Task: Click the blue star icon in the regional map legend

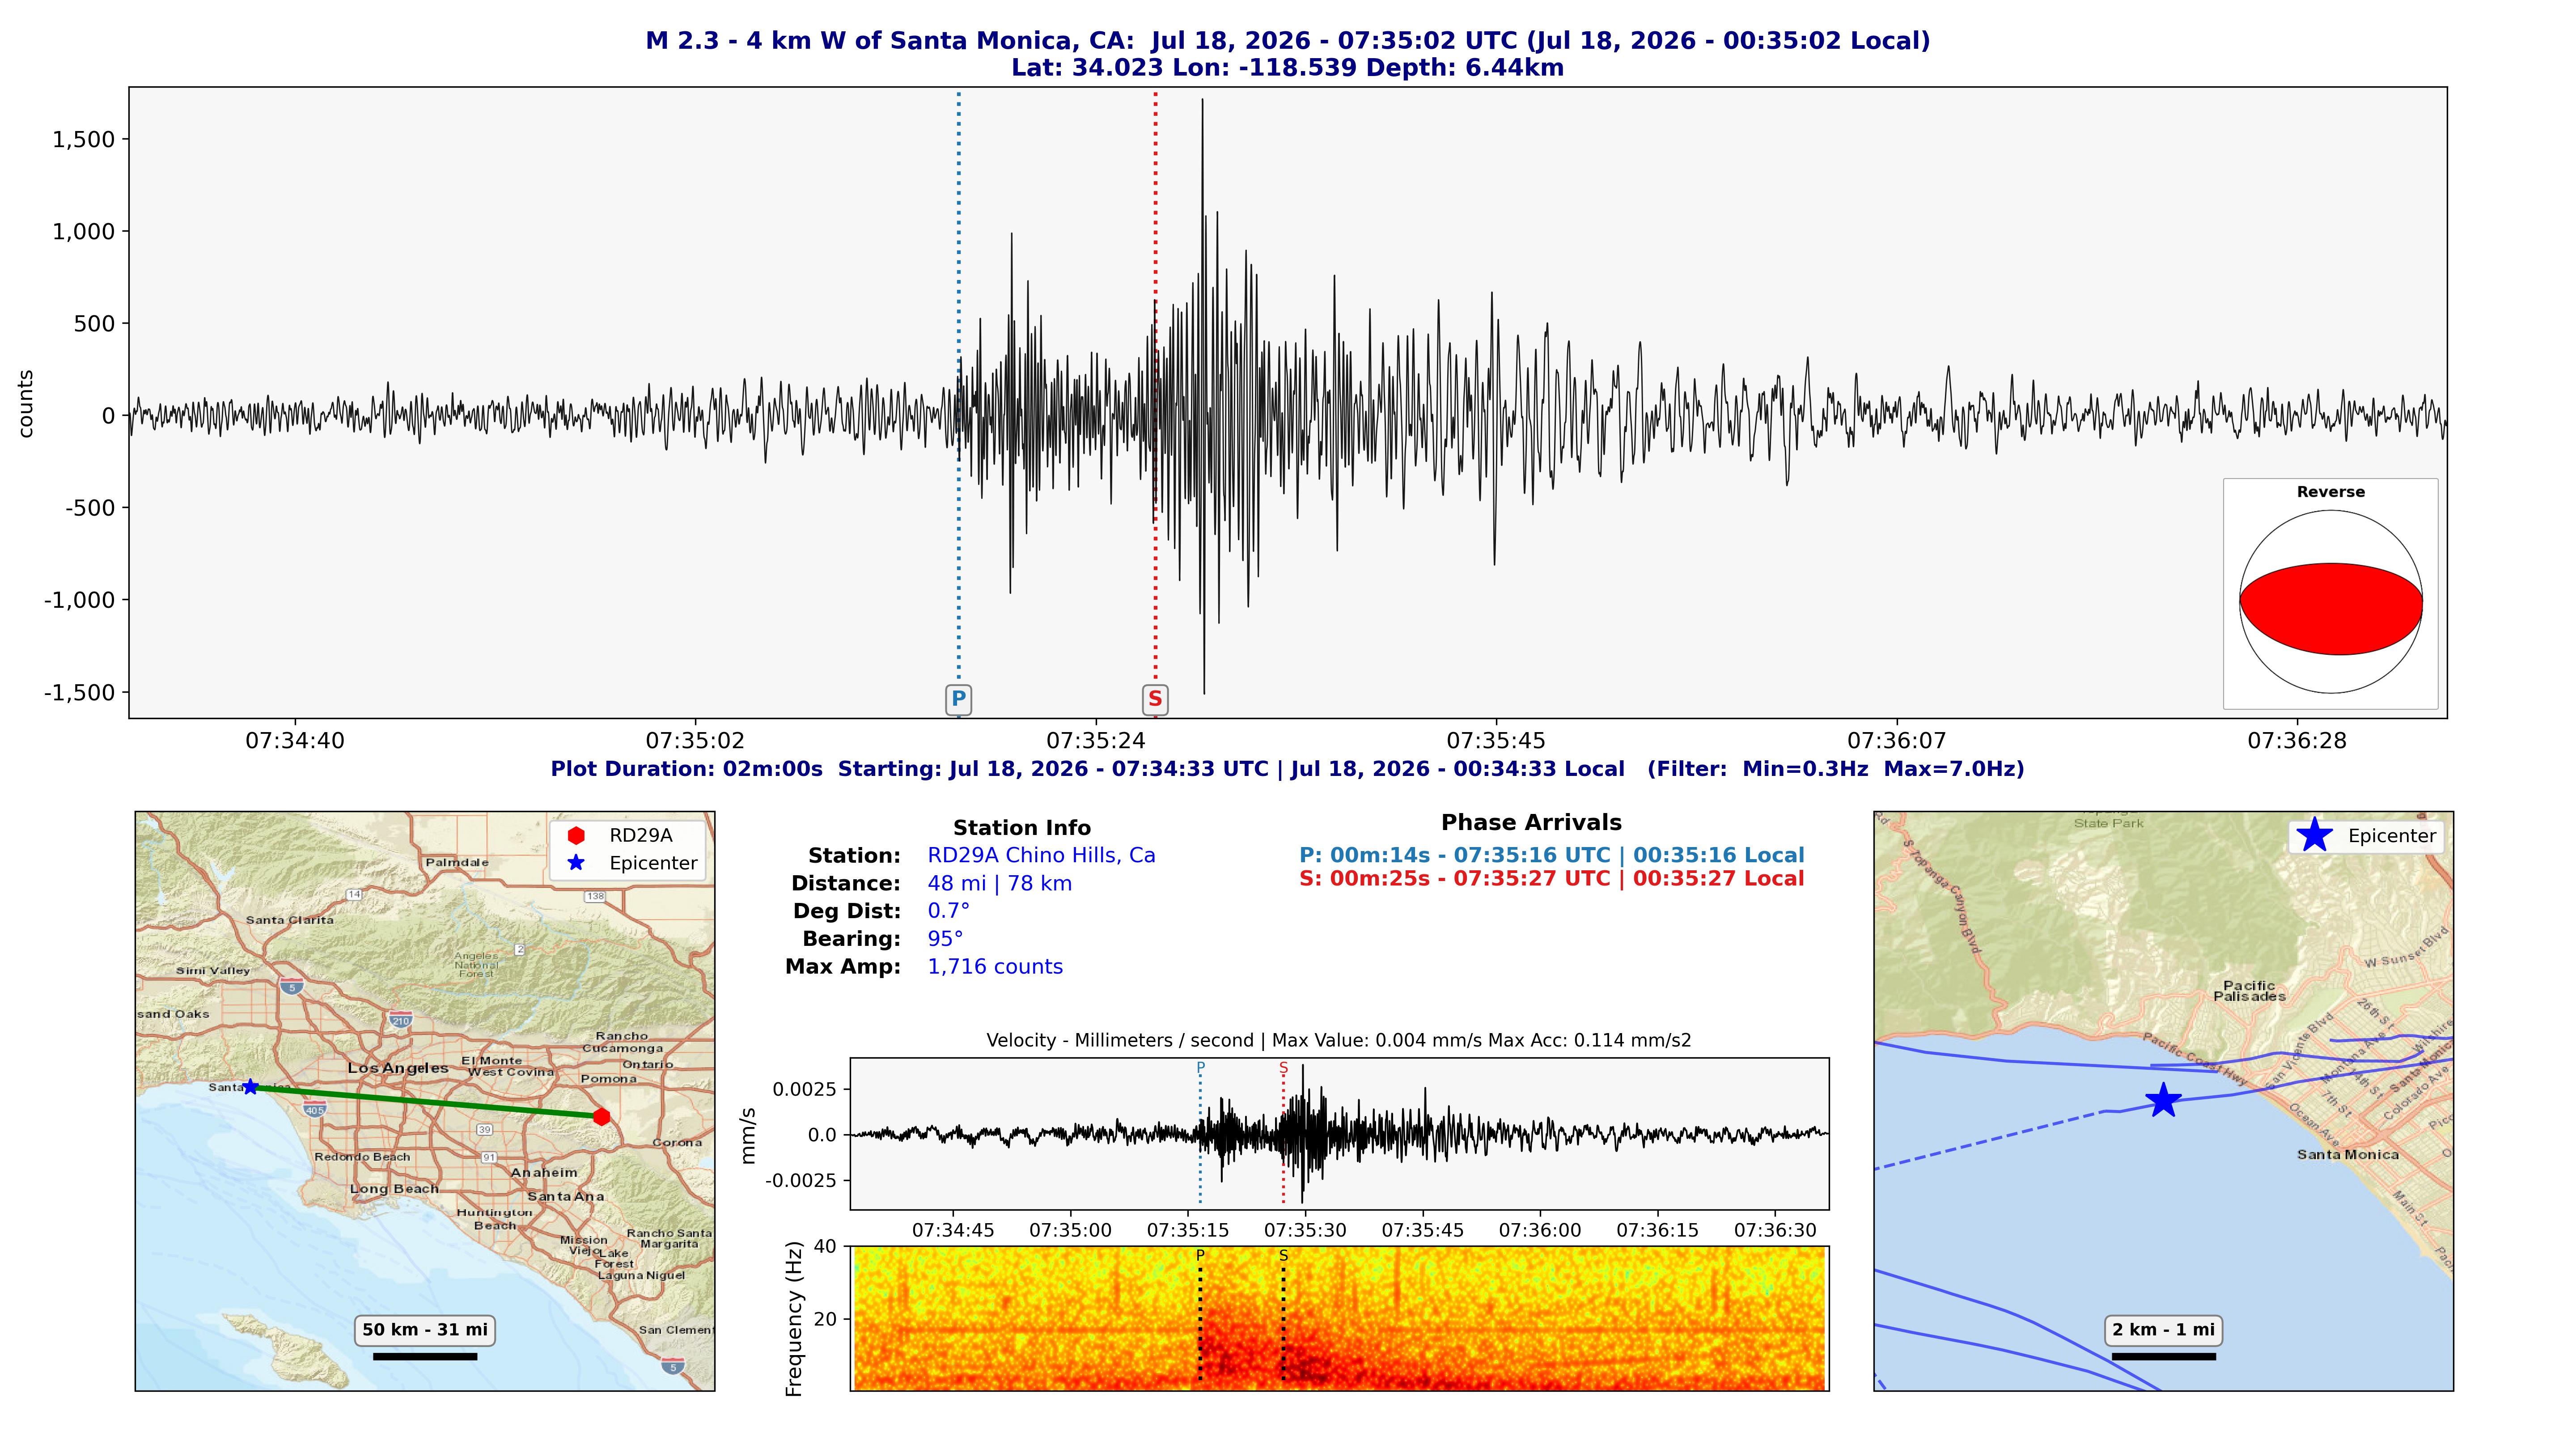Action: point(576,863)
